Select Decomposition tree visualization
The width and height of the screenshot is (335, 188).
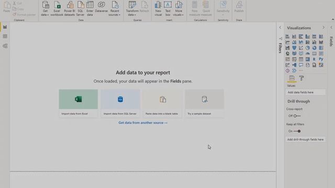(294, 65)
